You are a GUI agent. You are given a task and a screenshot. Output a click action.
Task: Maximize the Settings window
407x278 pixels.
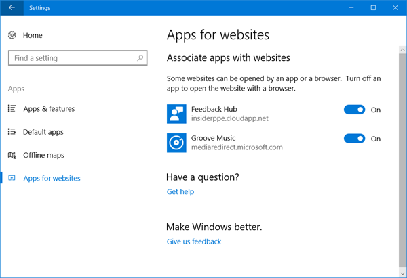point(373,8)
